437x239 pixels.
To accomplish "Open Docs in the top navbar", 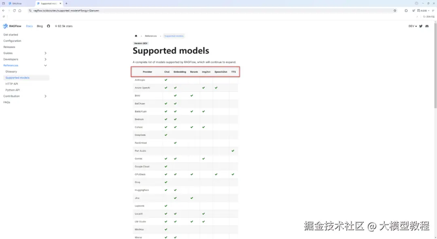I will point(29,26).
